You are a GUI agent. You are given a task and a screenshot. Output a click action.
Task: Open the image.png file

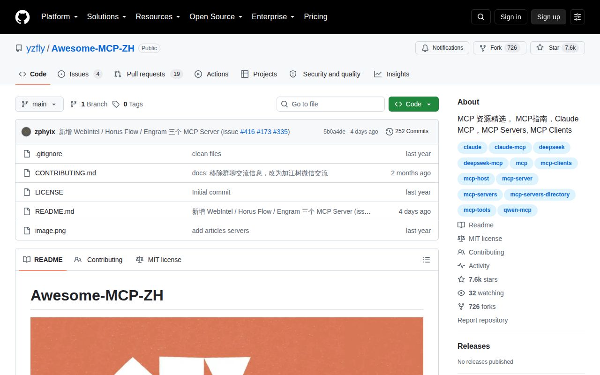coord(51,231)
